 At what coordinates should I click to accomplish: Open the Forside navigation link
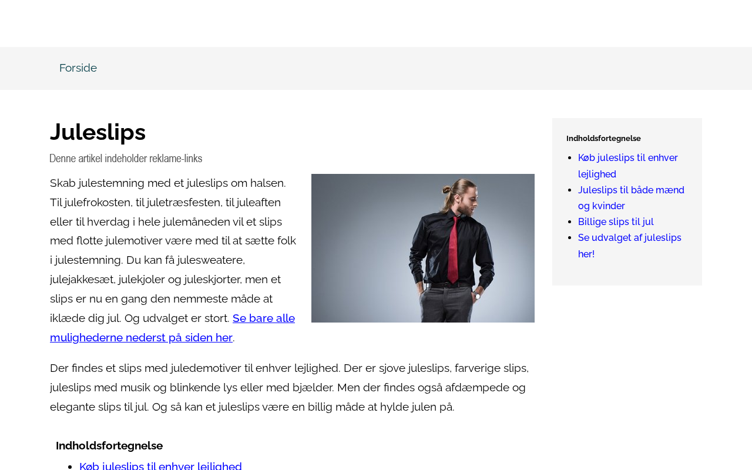point(78,68)
